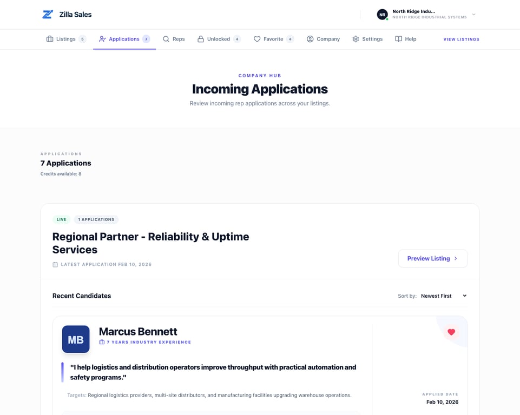The image size is (520, 415).
Task: Click the Applied Date Feb 10, 2026 value
Action: pyautogui.click(x=443, y=402)
